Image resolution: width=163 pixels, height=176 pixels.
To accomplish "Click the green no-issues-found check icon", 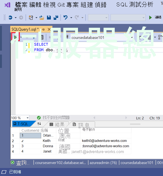I will click(39, 118).
